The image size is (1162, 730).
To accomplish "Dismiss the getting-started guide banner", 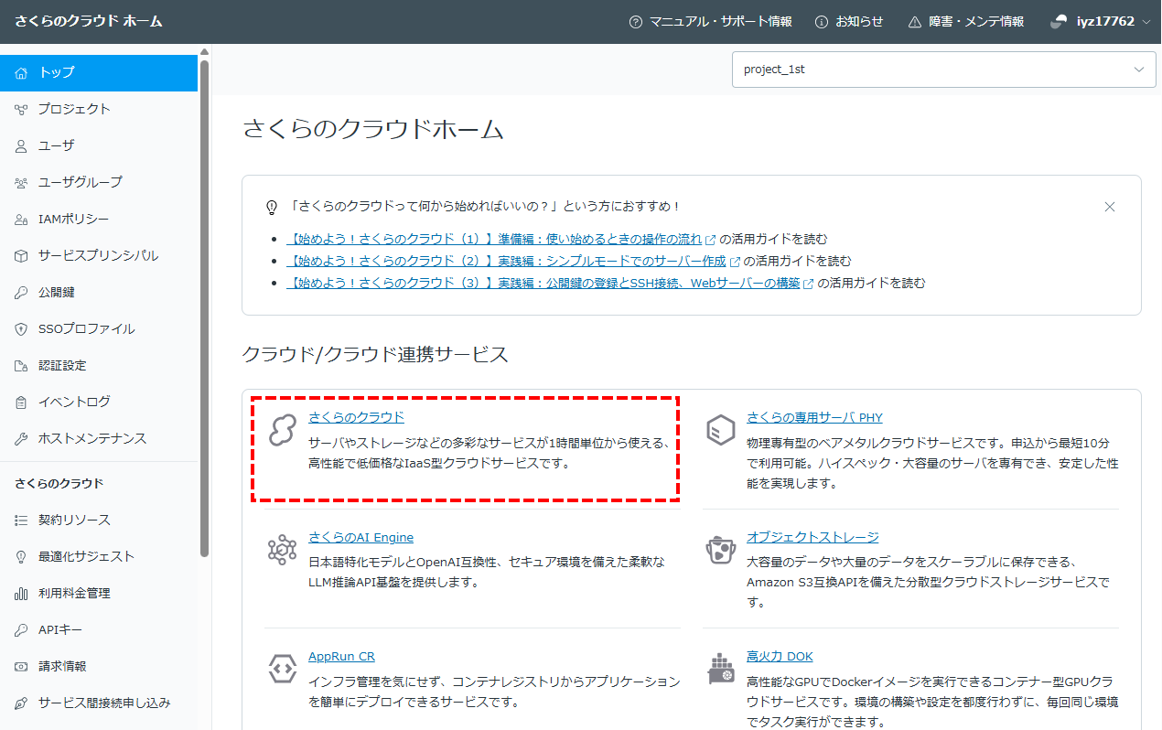I will pyautogui.click(x=1110, y=207).
